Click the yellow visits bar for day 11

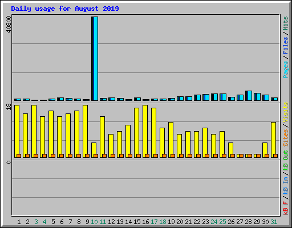coord(102,137)
